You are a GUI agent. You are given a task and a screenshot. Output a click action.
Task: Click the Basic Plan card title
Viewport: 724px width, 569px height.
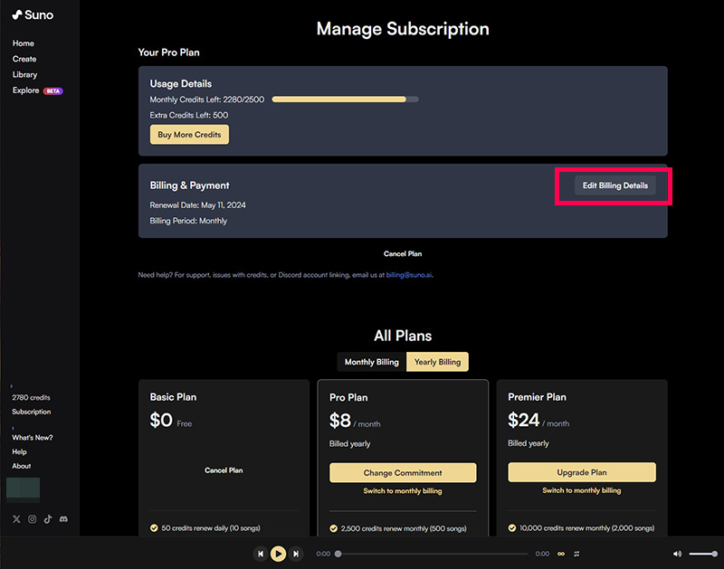click(x=173, y=397)
